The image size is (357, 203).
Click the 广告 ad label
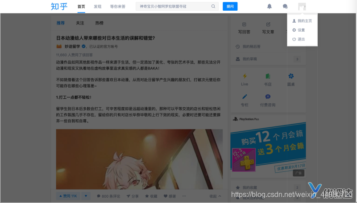click(299, 173)
